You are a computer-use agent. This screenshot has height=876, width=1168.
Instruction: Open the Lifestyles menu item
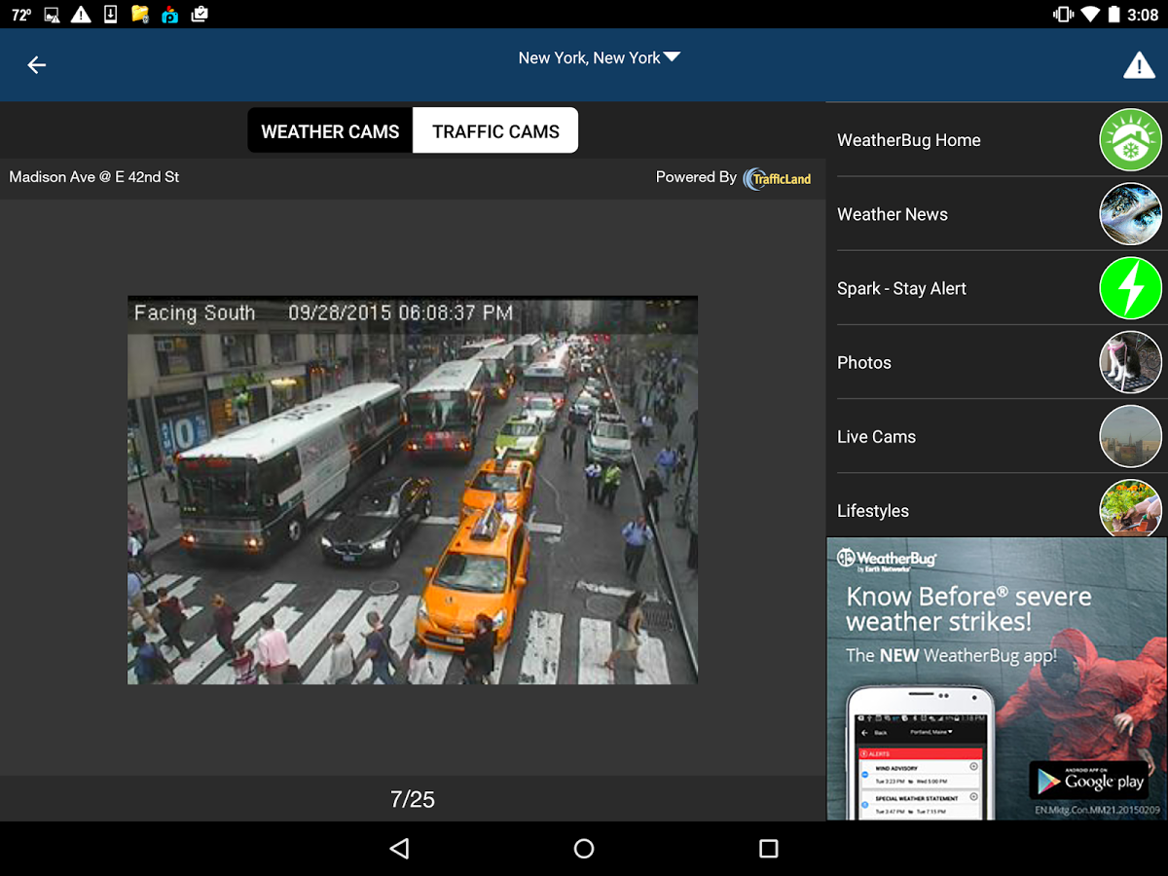click(x=997, y=506)
